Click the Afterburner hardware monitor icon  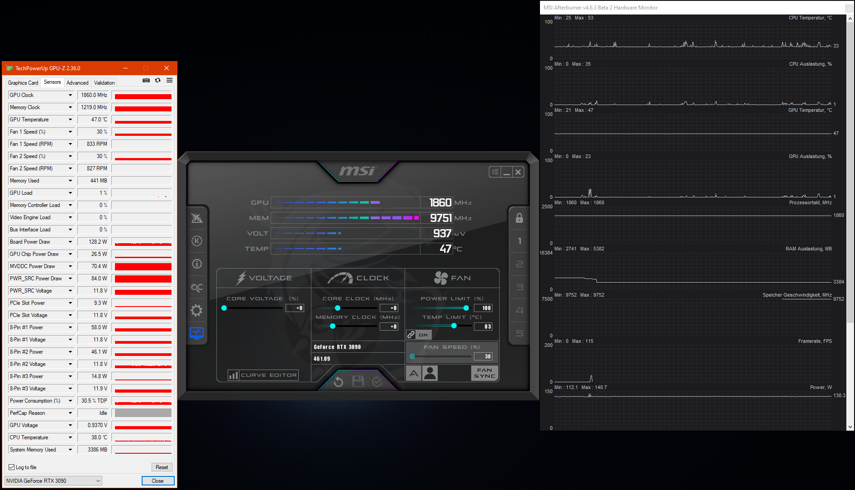coord(197,333)
